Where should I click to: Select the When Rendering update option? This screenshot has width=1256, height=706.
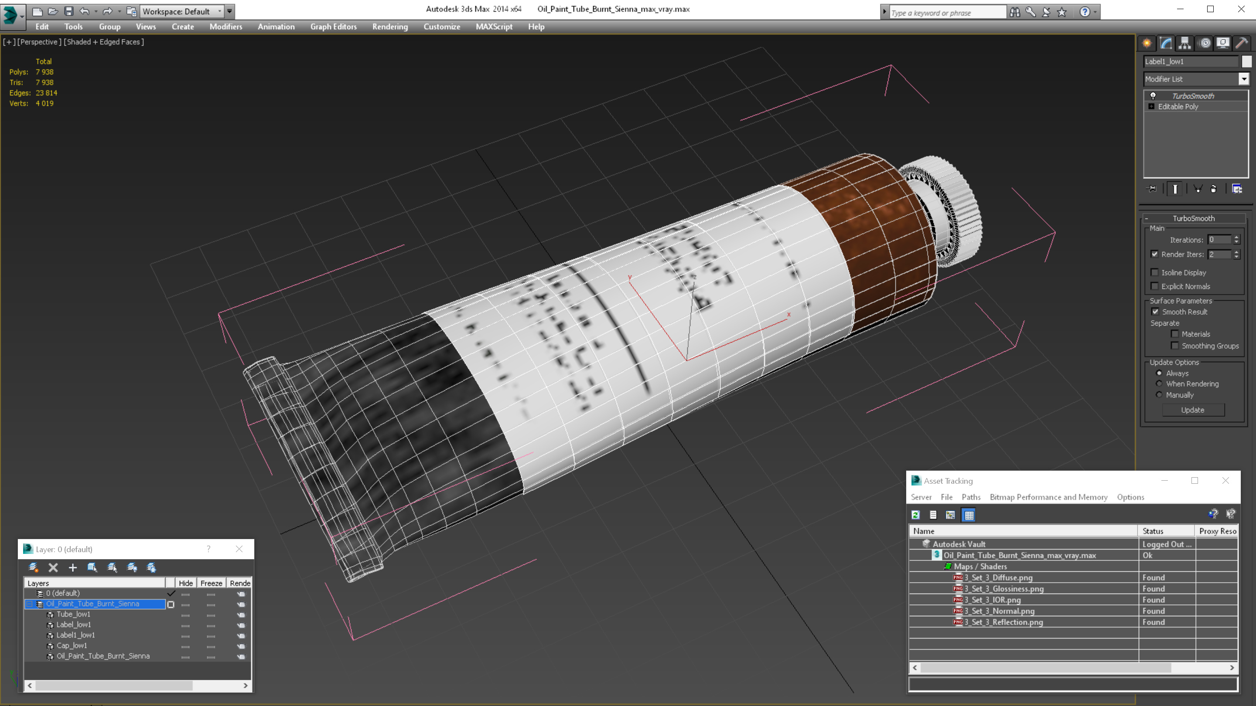(1159, 384)
